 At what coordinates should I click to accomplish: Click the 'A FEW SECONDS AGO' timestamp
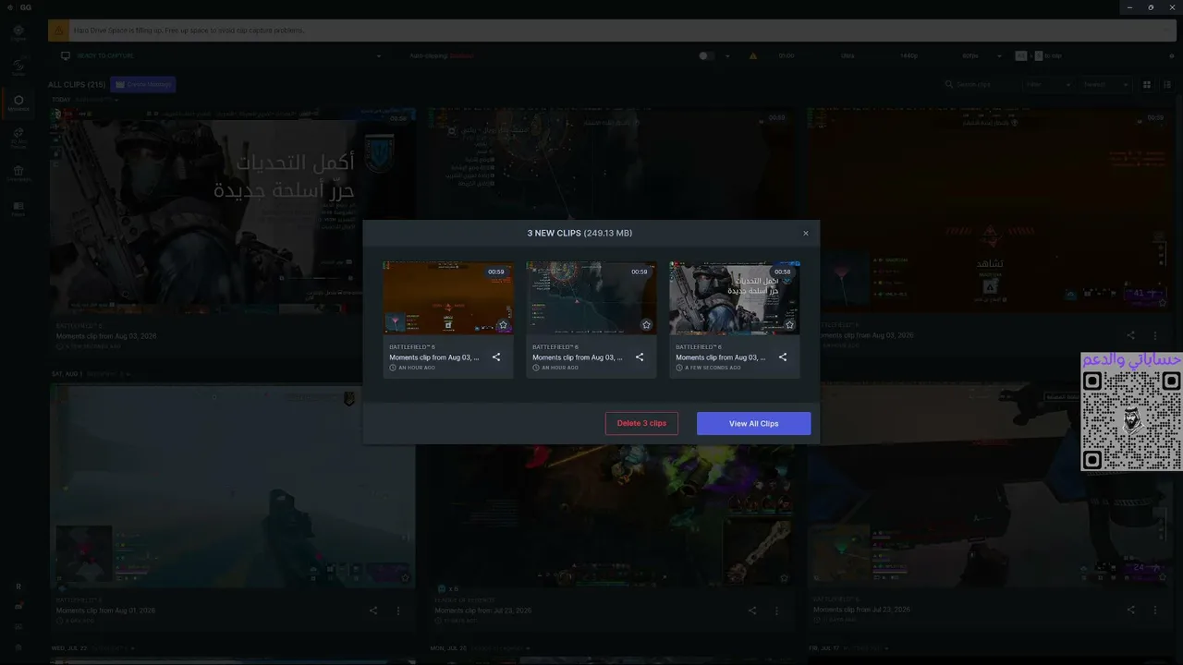[713, 368]
